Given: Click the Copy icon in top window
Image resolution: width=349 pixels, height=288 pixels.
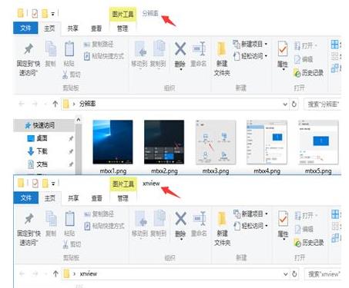Looking at the screenshot, I should [x=51, y=48].
